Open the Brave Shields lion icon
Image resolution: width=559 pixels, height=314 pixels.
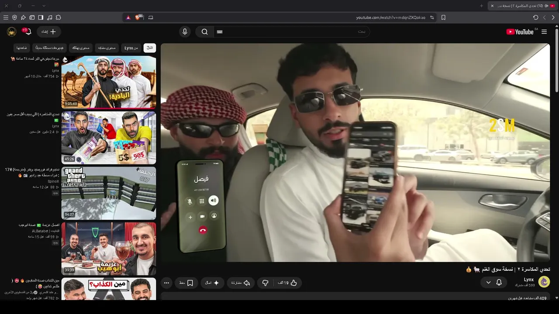tap(139, 17)
